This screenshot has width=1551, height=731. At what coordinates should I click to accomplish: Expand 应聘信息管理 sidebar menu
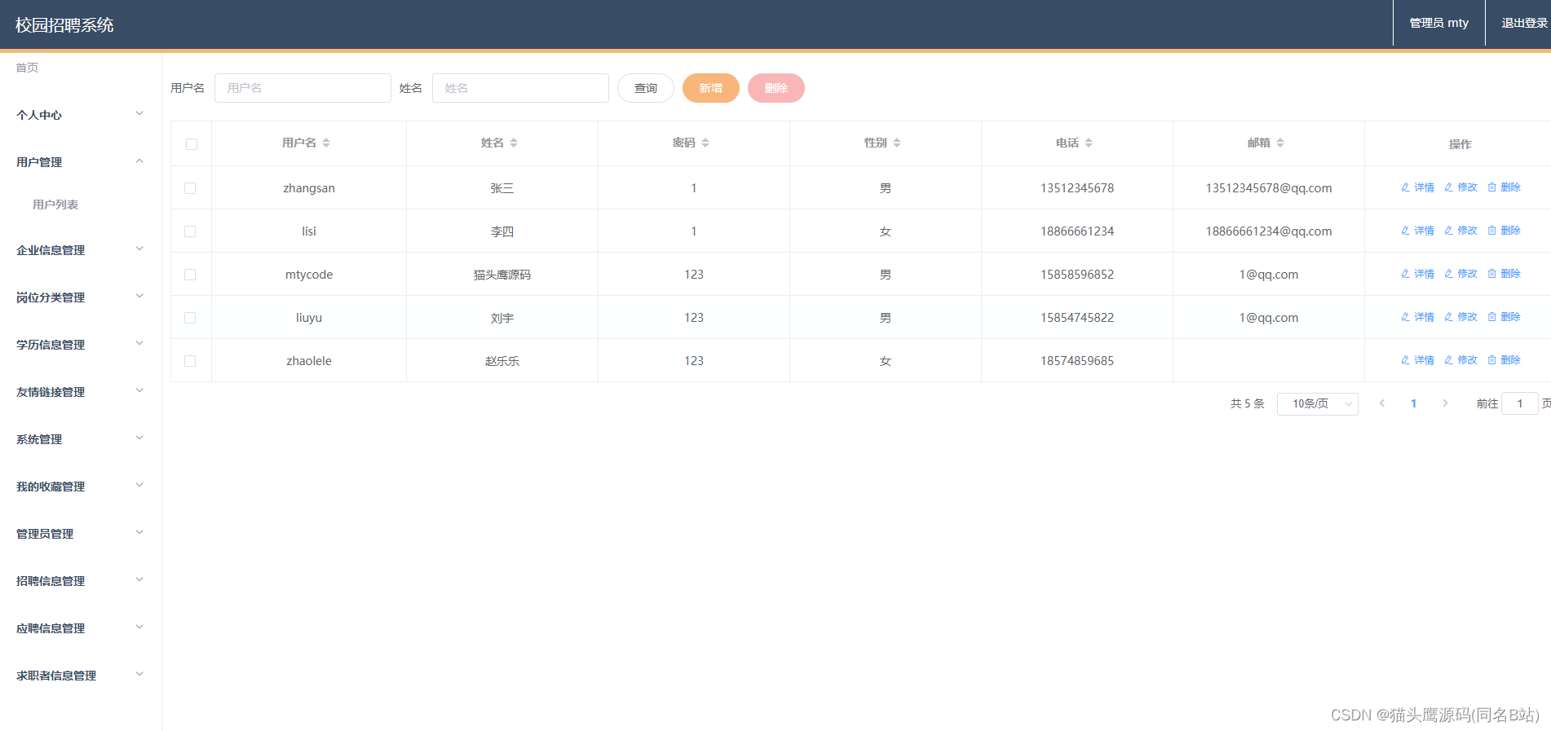[80, 628]
